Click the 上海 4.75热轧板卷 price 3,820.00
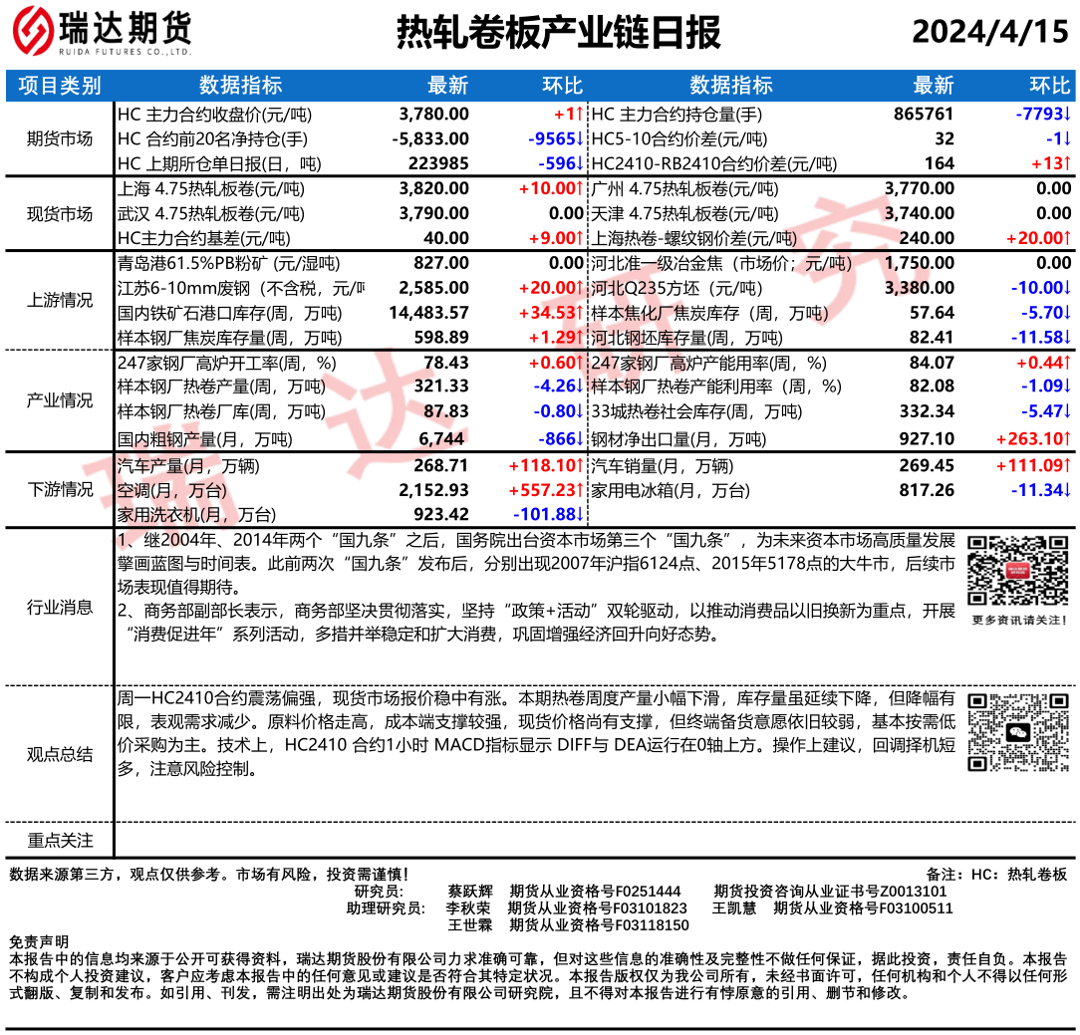 click(433, 188)
